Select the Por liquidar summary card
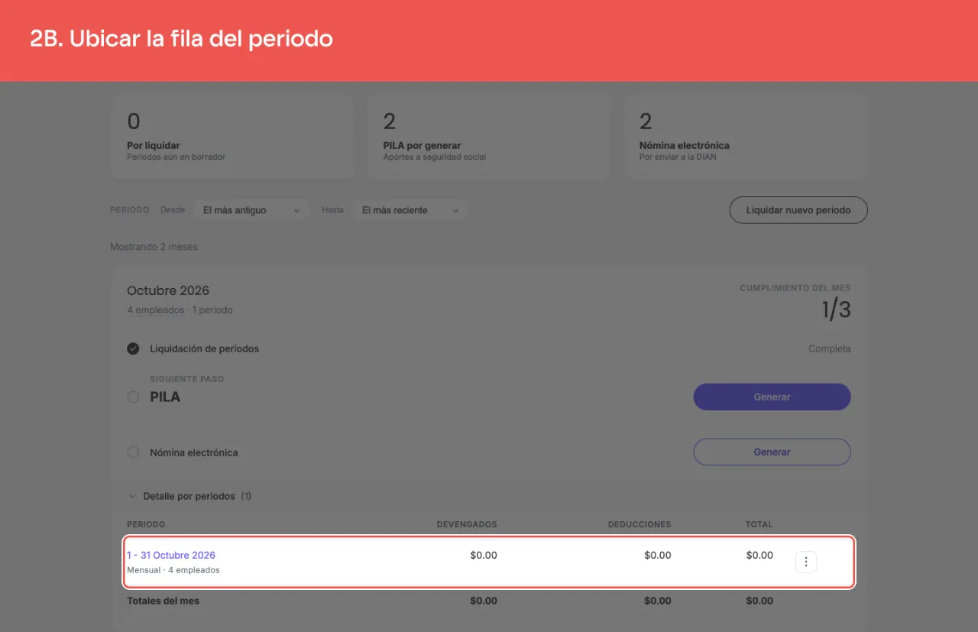 coord(232,137)
